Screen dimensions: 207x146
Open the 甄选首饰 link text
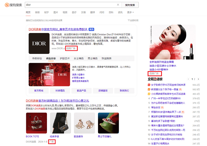(79, 137)
